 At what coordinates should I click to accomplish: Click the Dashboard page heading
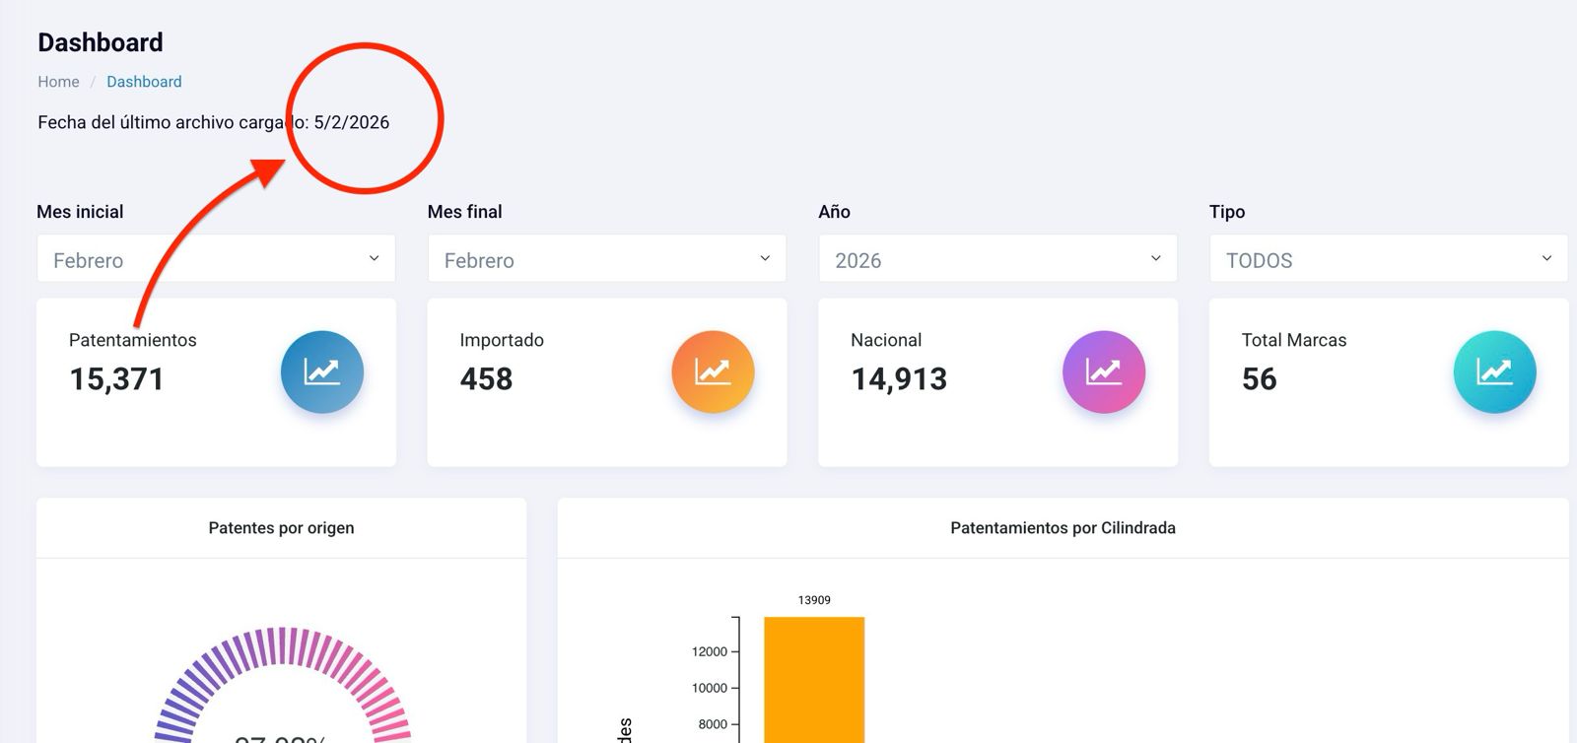(101, 42)
